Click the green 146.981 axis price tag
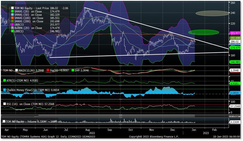Viewport: 243px width, 141px height. [235, 62]
